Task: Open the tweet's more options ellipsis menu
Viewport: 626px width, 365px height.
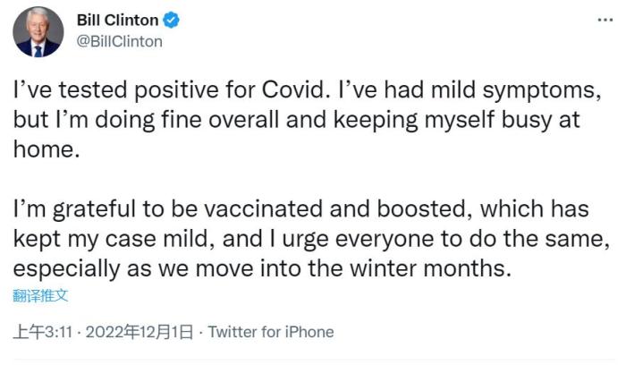Action: tap(605, 20)
